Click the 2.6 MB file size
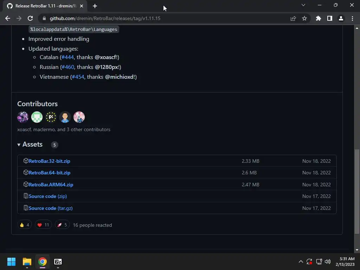Image resolution: width=360 pixels, height=270 pixels. (249, 173)
